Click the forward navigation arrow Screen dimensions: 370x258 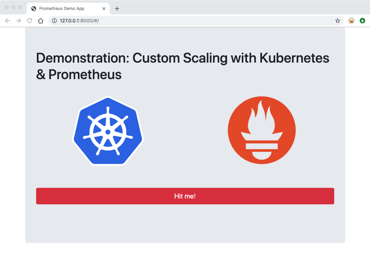(18, 21)
